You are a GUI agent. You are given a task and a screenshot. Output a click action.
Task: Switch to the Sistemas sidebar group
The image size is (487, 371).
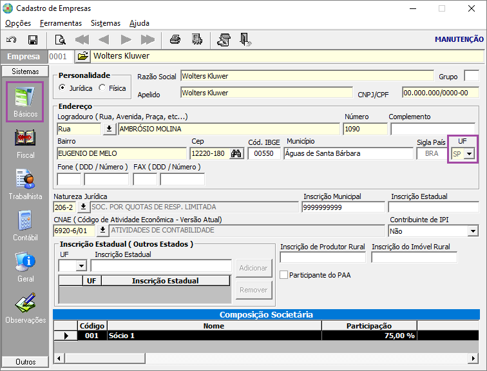point(25,71)
